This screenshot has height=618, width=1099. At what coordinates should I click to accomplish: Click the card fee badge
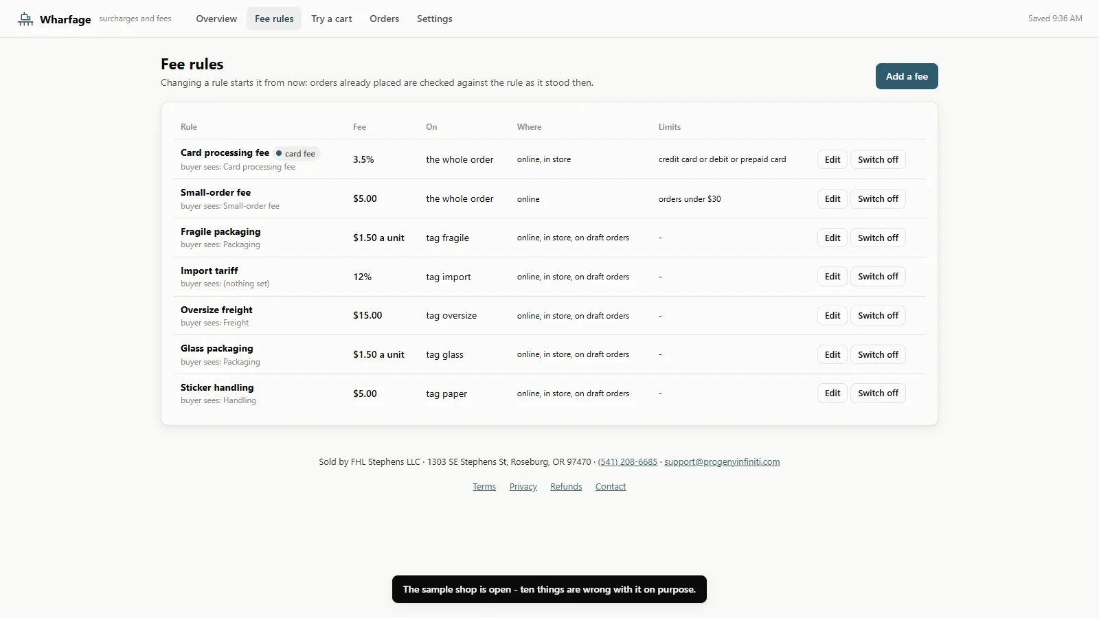tap(296, 153)
